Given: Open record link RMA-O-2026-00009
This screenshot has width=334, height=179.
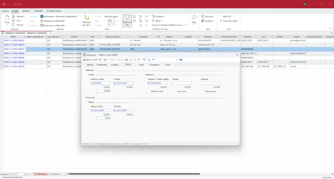Looking at the screenshot, I should (x=14, y=62).
